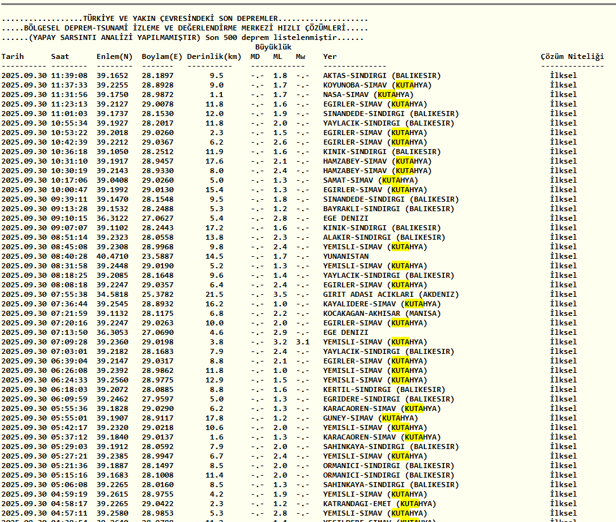The height and width of the screenshot is (522, 616).
Task: Click the 'Son 500 deprem listelenmiştir' text
Action: 272,37
